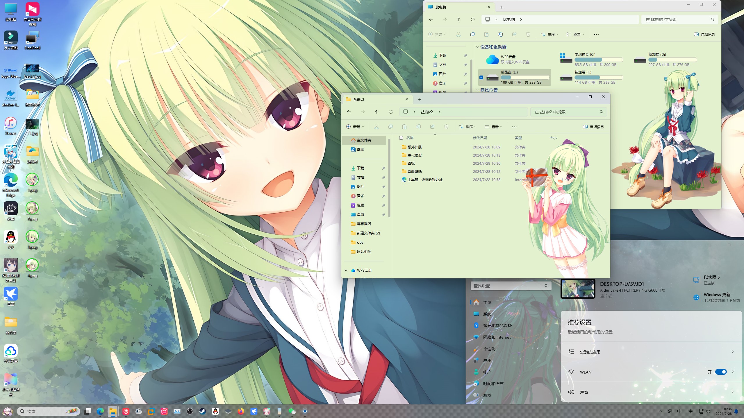The width and height of the screenshot is (744, 418).
Task: Check the select-all checkbox beside 名称
Action: pos(401,138)
